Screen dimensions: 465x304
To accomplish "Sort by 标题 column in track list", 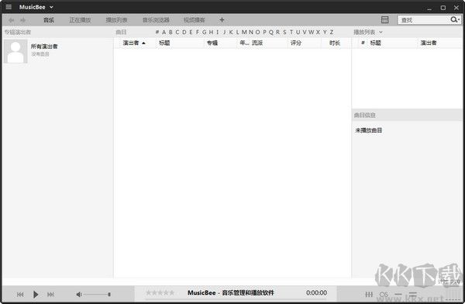I will point(164,43).
